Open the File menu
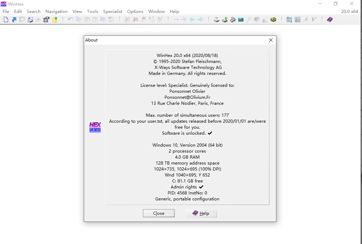362x244 pixels. 6,11
